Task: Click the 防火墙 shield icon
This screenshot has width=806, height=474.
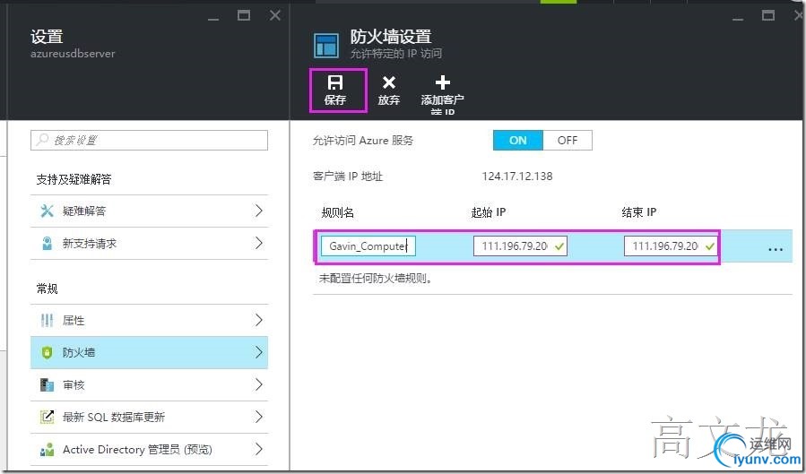Action: tap(47, 352)
